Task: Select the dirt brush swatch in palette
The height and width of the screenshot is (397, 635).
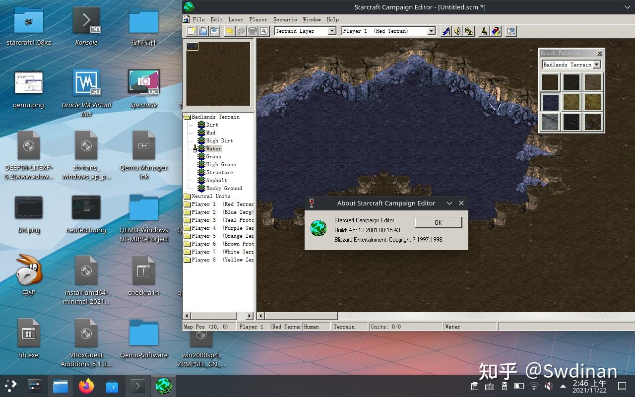Action: click(550, 82)
